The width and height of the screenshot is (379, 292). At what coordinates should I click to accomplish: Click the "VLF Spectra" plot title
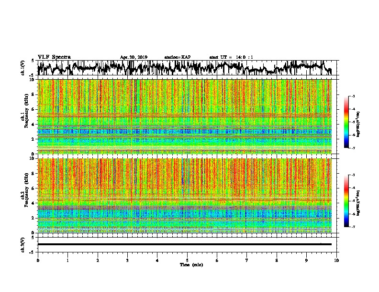pos(54,57)
